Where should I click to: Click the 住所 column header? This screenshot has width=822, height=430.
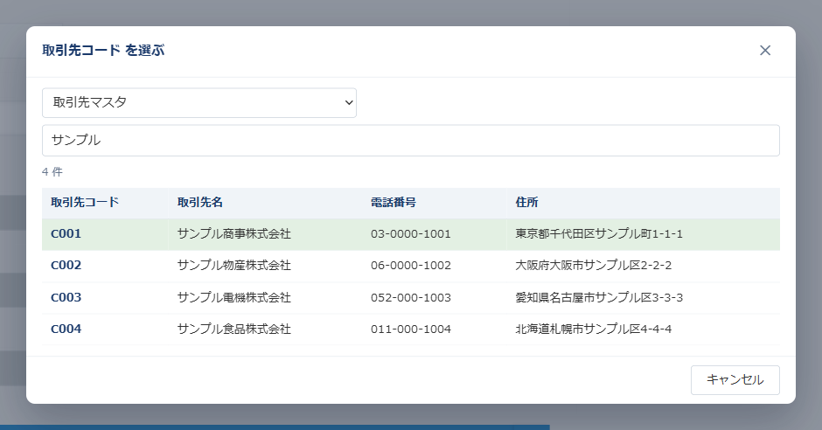(x=526, y=202)
